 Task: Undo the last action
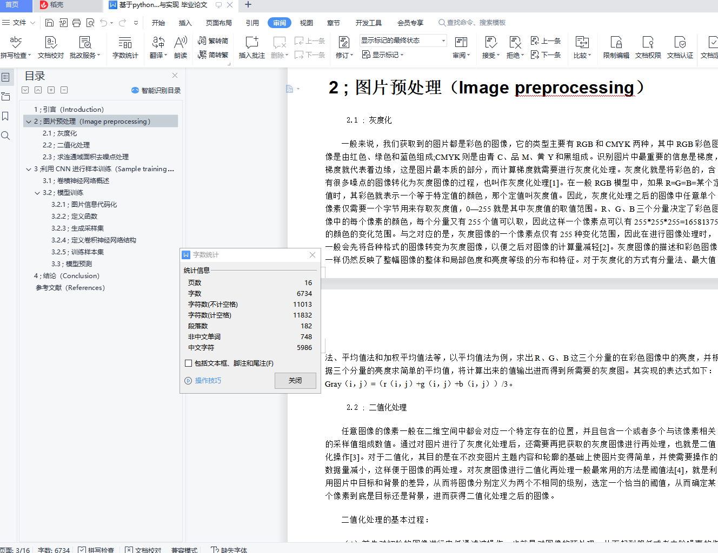pyautogui.click(x=104, y=23)
